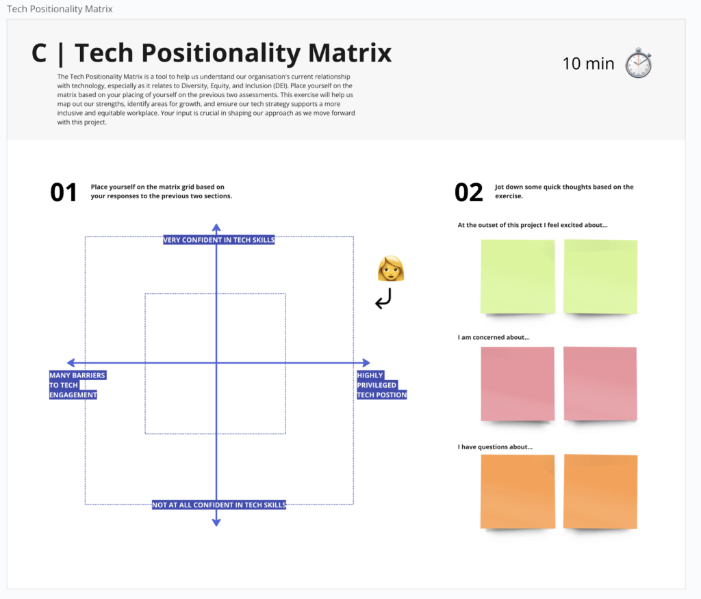Click the 10 min timer text

[588, 64]
